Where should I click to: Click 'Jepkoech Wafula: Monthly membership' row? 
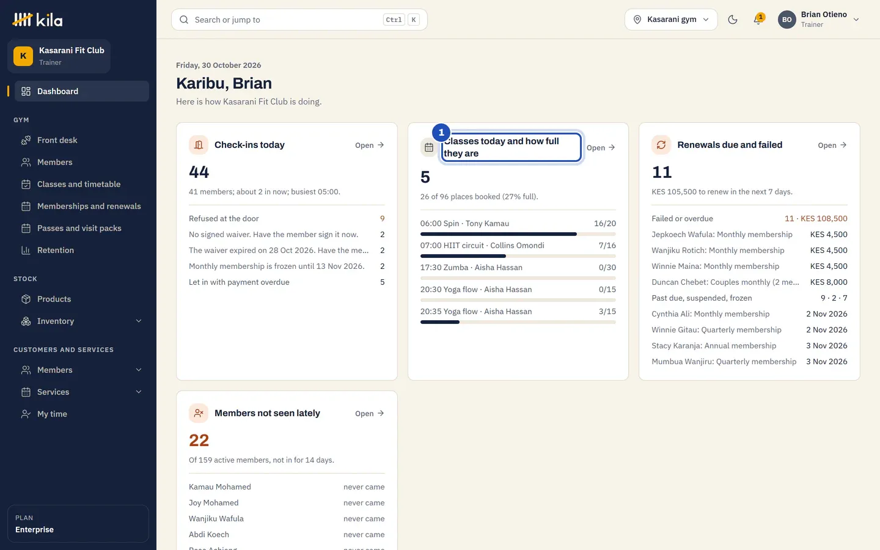(749, 234)
